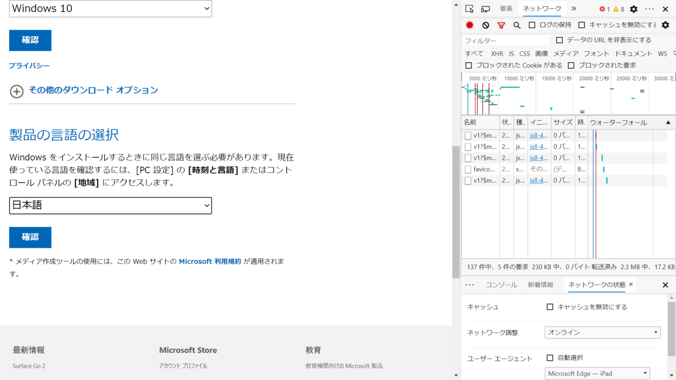The height and width of the screenshot is (380, 676).
Task: Click the red record network log button
Action: 470,25
